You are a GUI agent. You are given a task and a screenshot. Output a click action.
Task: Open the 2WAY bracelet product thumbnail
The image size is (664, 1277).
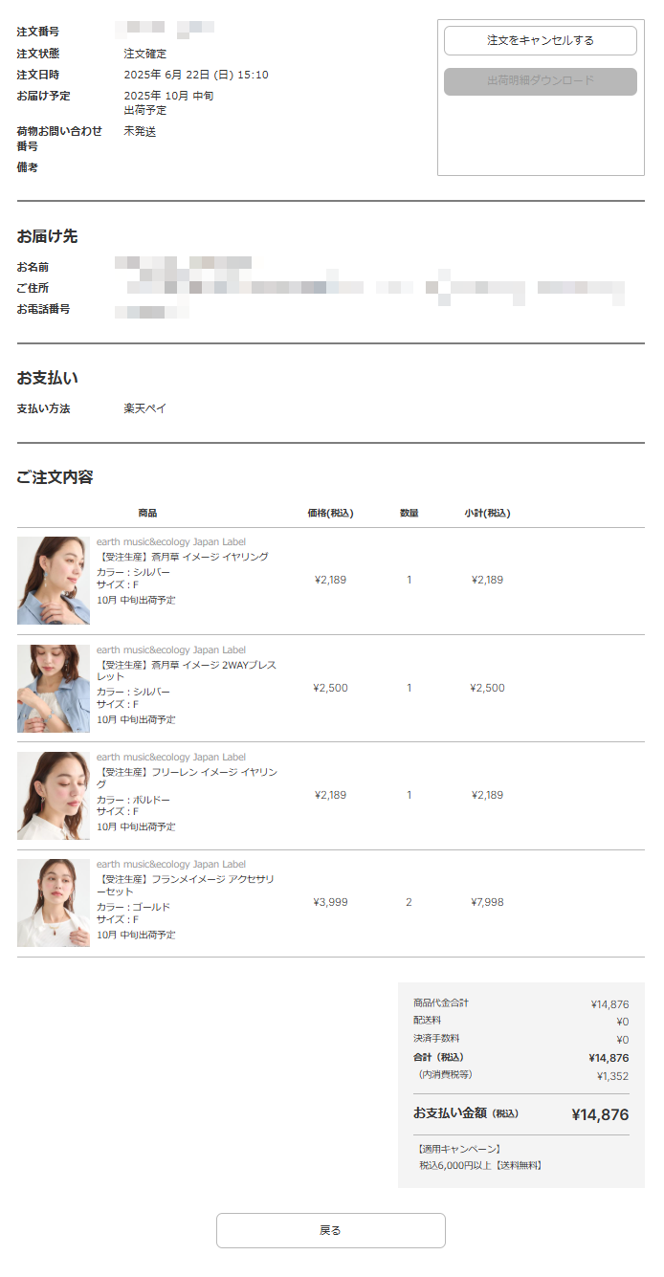[x=54, y=689]
